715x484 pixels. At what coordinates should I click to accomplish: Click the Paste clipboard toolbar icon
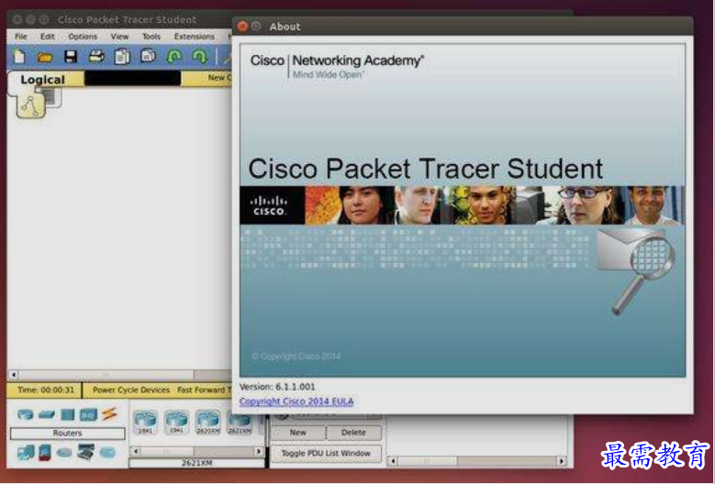[x=148, y=56]
